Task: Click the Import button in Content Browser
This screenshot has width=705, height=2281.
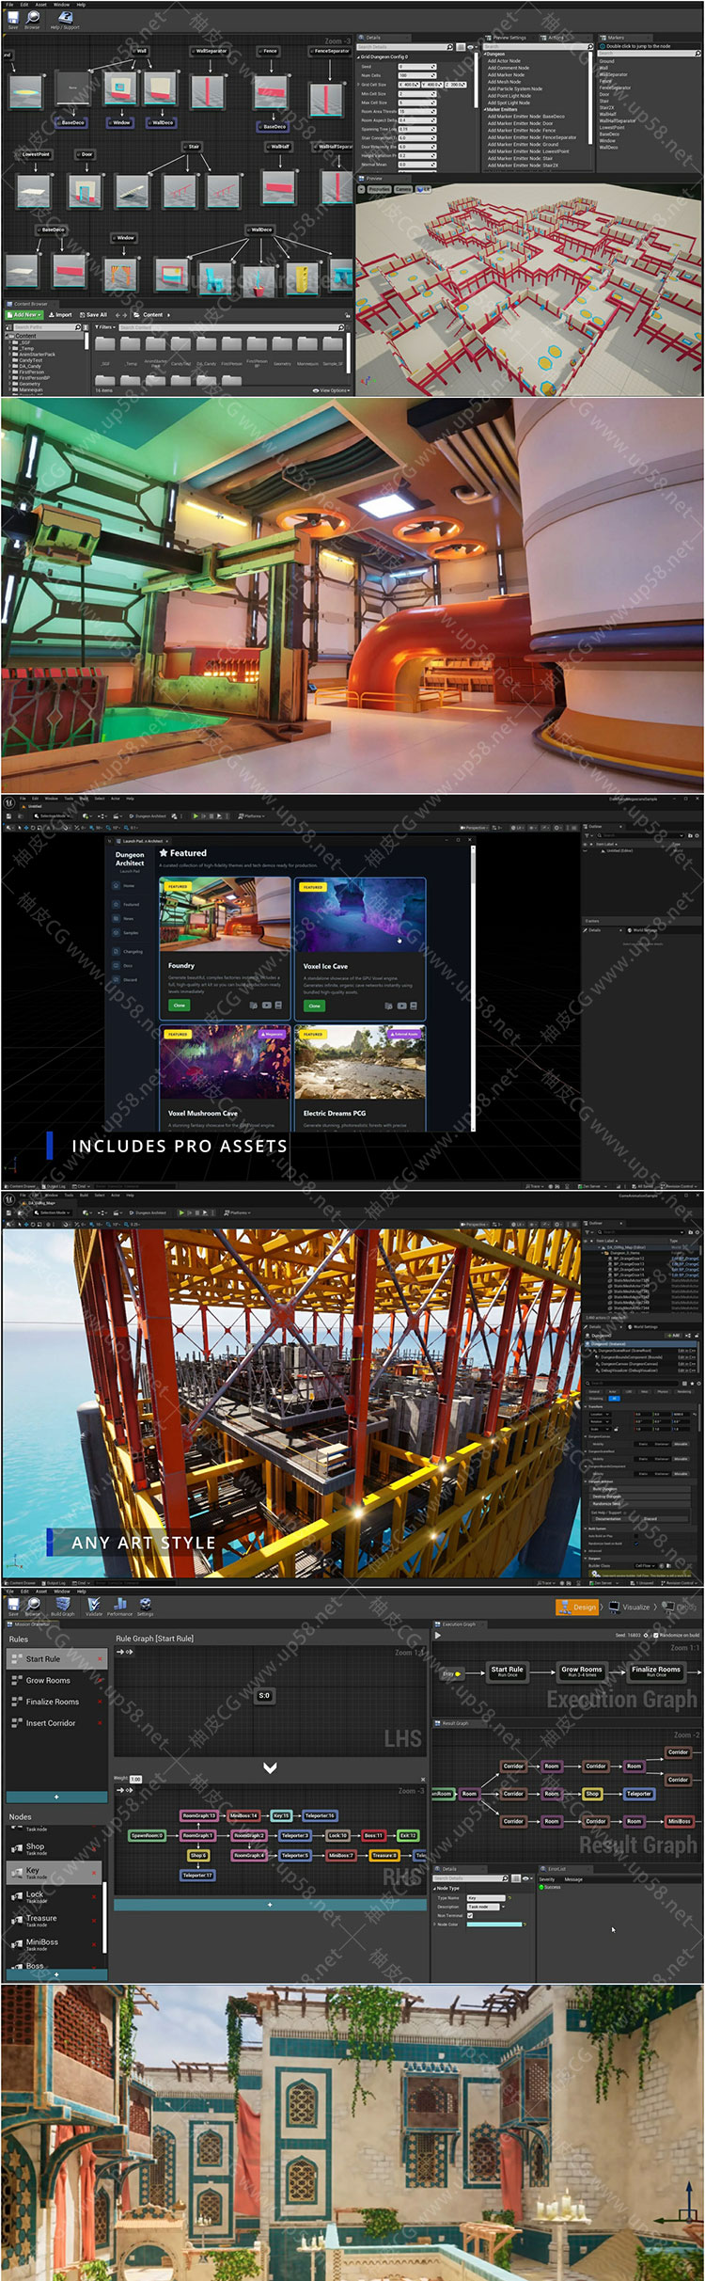Action: click(61, 315)
